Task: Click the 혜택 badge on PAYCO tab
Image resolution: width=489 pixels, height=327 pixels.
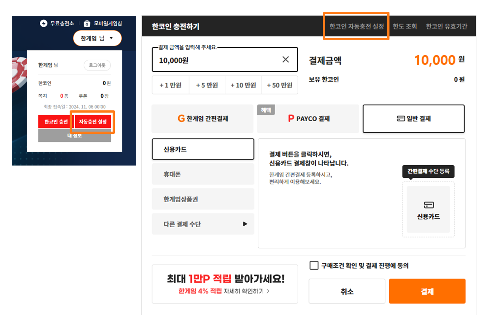Action: [266, 110]
